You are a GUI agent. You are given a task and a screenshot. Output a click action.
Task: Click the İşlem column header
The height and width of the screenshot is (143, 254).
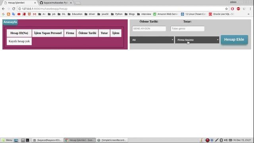click(x=116, y=33)
